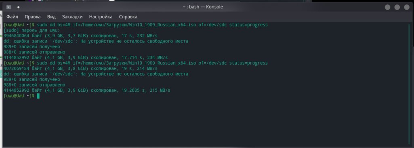Open the Справка menu

[x=128, y=17]
